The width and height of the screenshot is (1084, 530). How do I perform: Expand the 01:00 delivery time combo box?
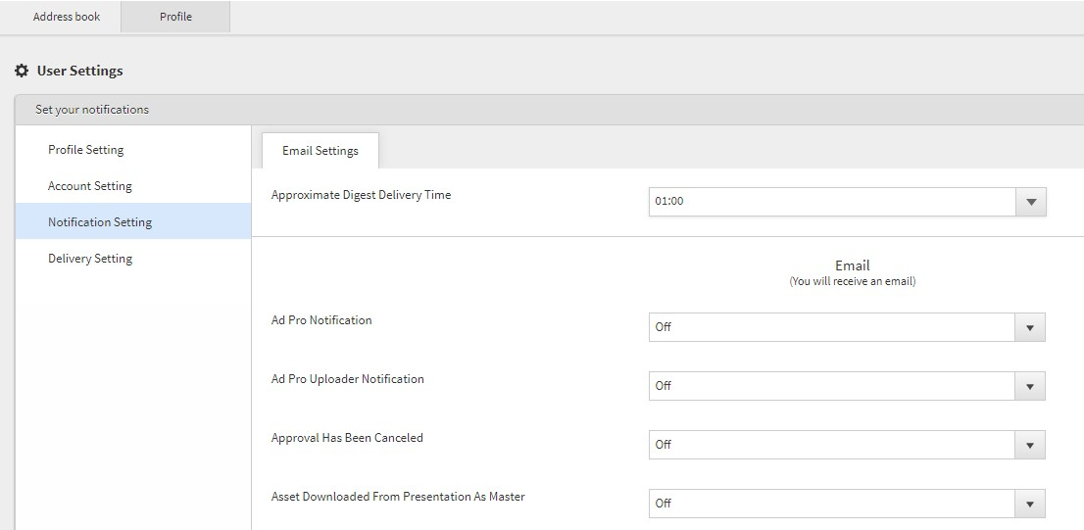[847, 202]
